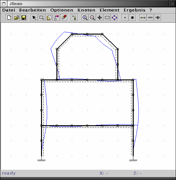176x180 pixels.
Task: Choose the rectangle selection tool
Action: click(x=42, y=18)
